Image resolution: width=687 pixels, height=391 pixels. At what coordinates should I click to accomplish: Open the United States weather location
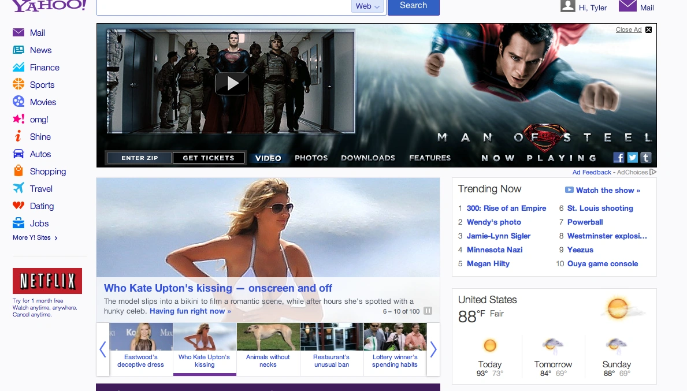pyautogui.click(x=487, y=300)
